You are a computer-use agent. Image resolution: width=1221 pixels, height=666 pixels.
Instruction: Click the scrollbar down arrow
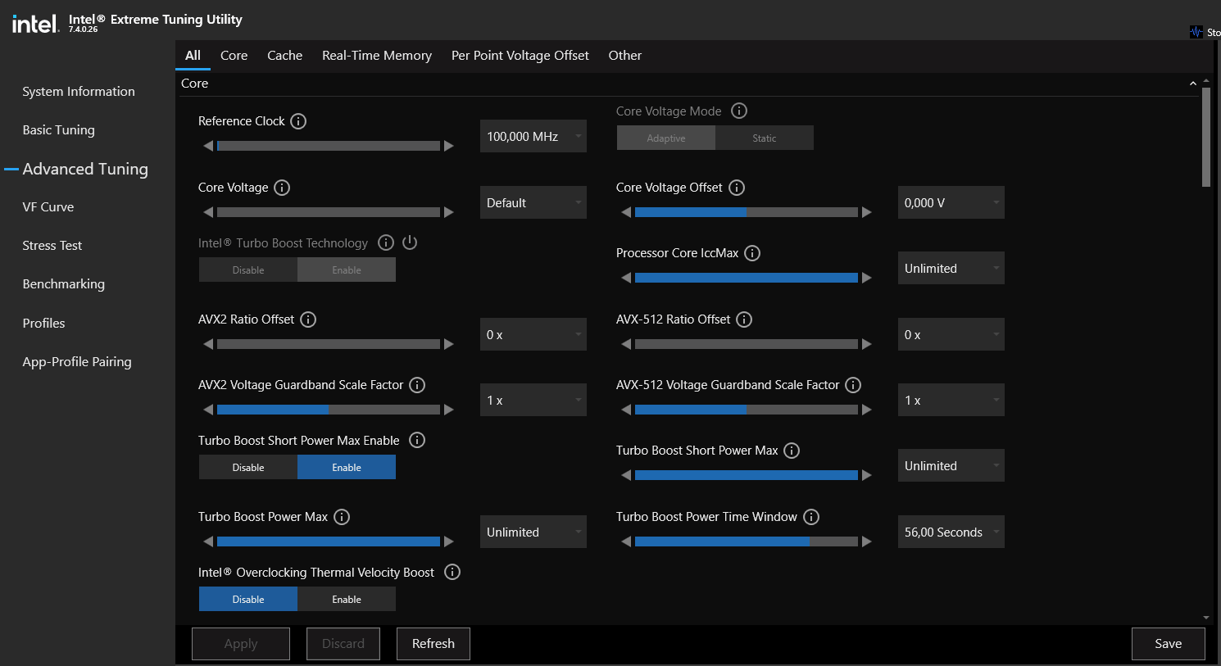pos(1206,618)
